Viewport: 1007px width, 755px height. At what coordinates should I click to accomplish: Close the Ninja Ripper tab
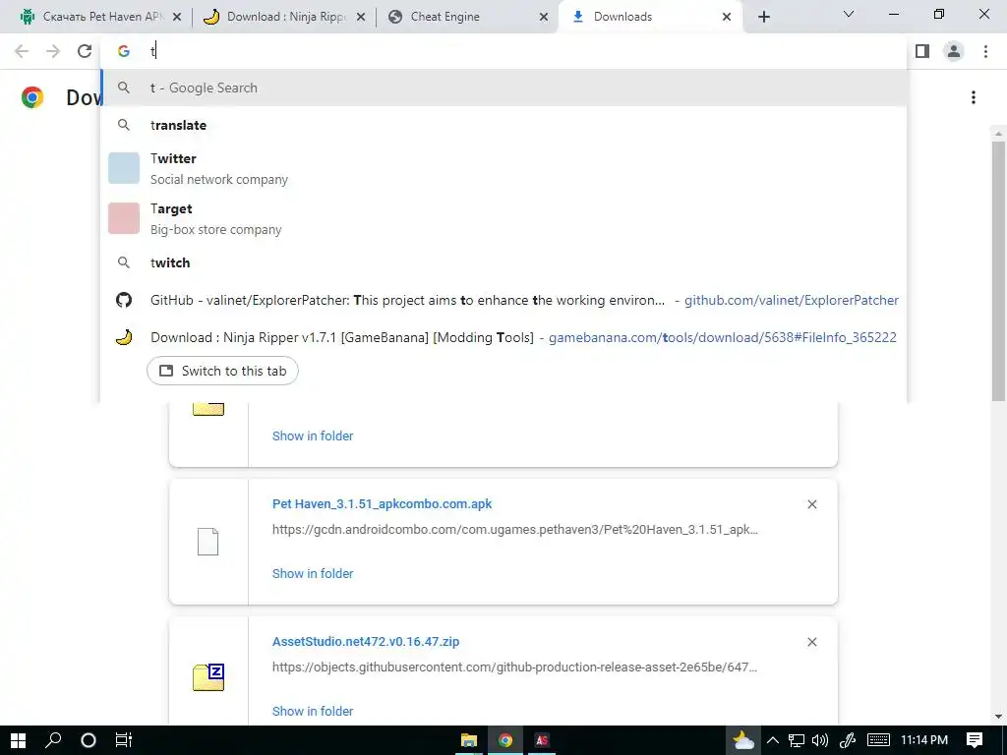point(361,17)
